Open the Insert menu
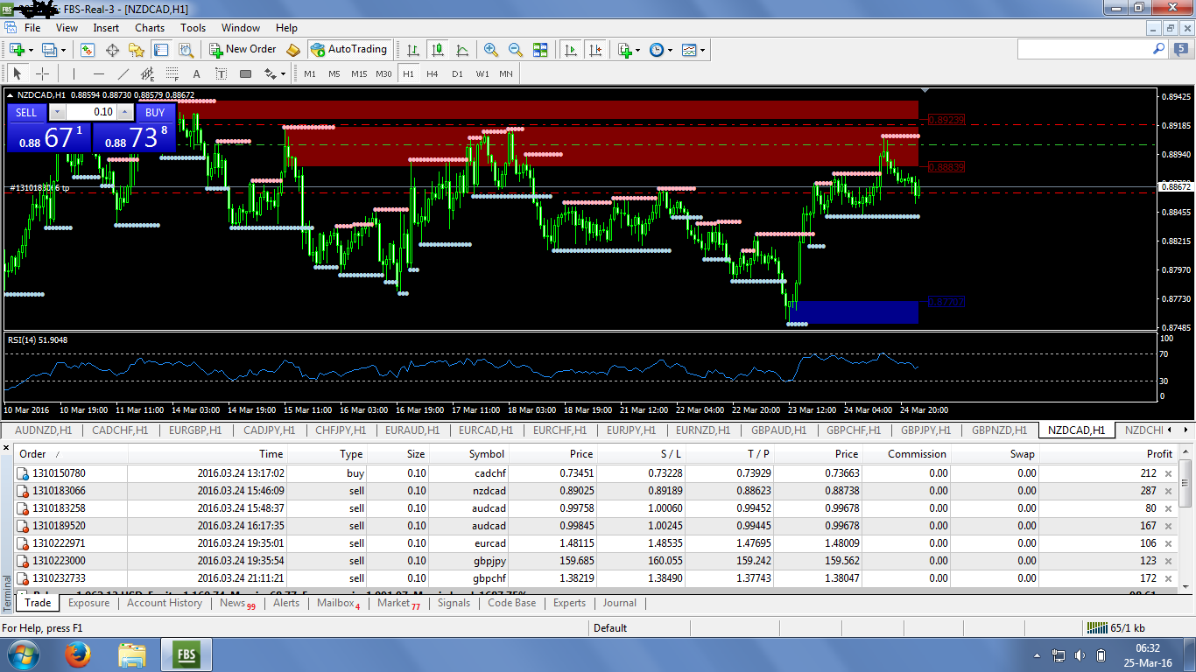1196x672 pixels. pos(106,28)
